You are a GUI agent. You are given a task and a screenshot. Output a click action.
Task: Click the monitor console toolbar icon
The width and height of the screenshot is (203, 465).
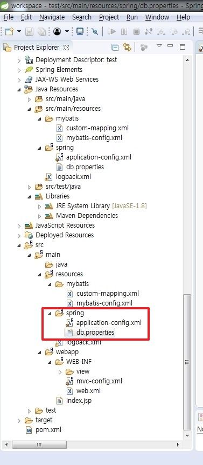(80, 31)
